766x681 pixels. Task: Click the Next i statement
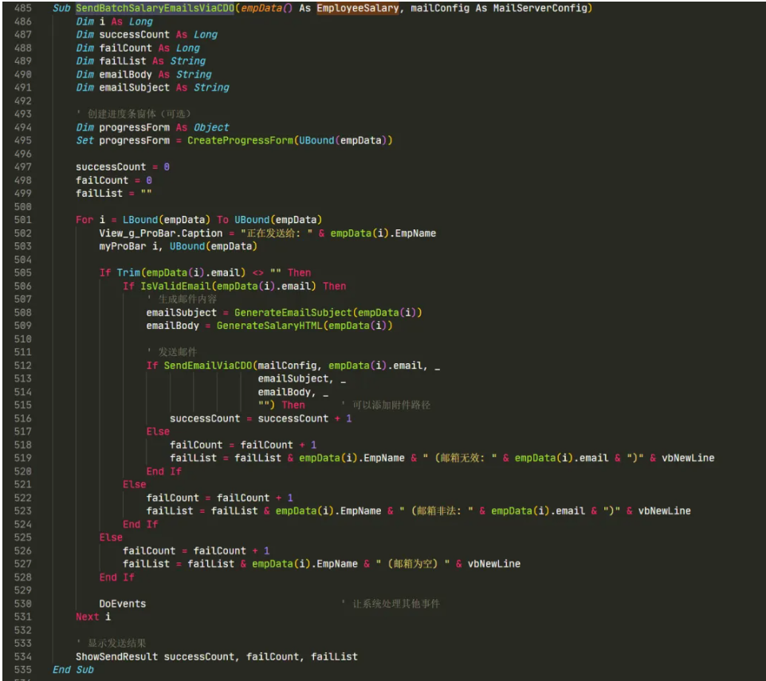tap(93, 617)
